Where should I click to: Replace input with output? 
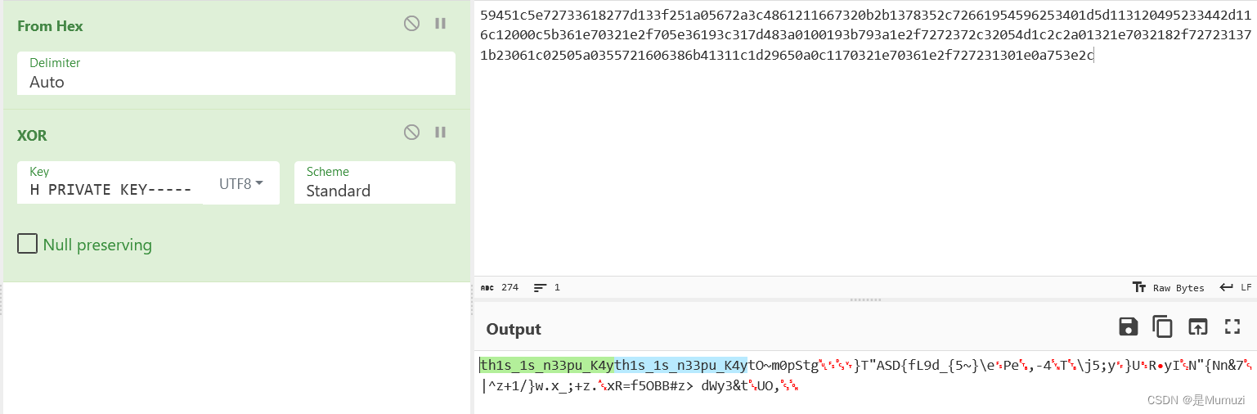click(x=1197, y=327)
